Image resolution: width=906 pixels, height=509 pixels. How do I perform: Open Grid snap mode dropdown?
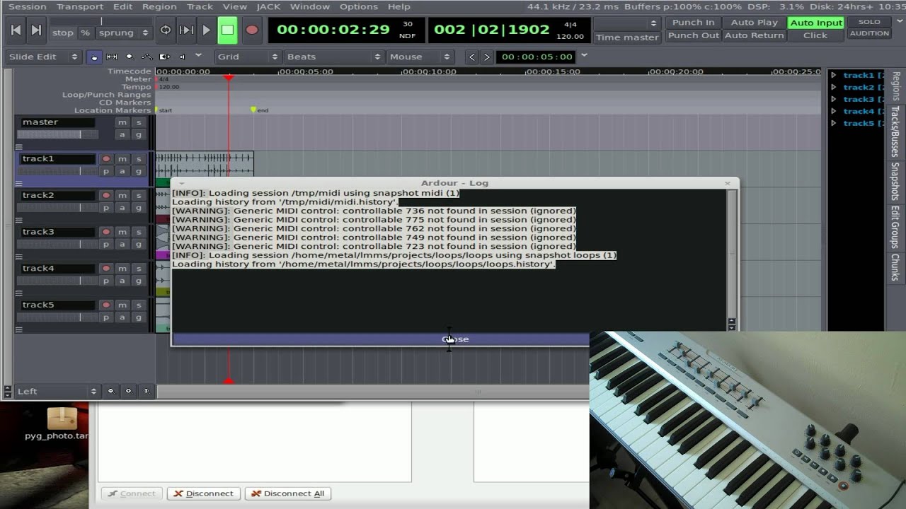point(247,57)
